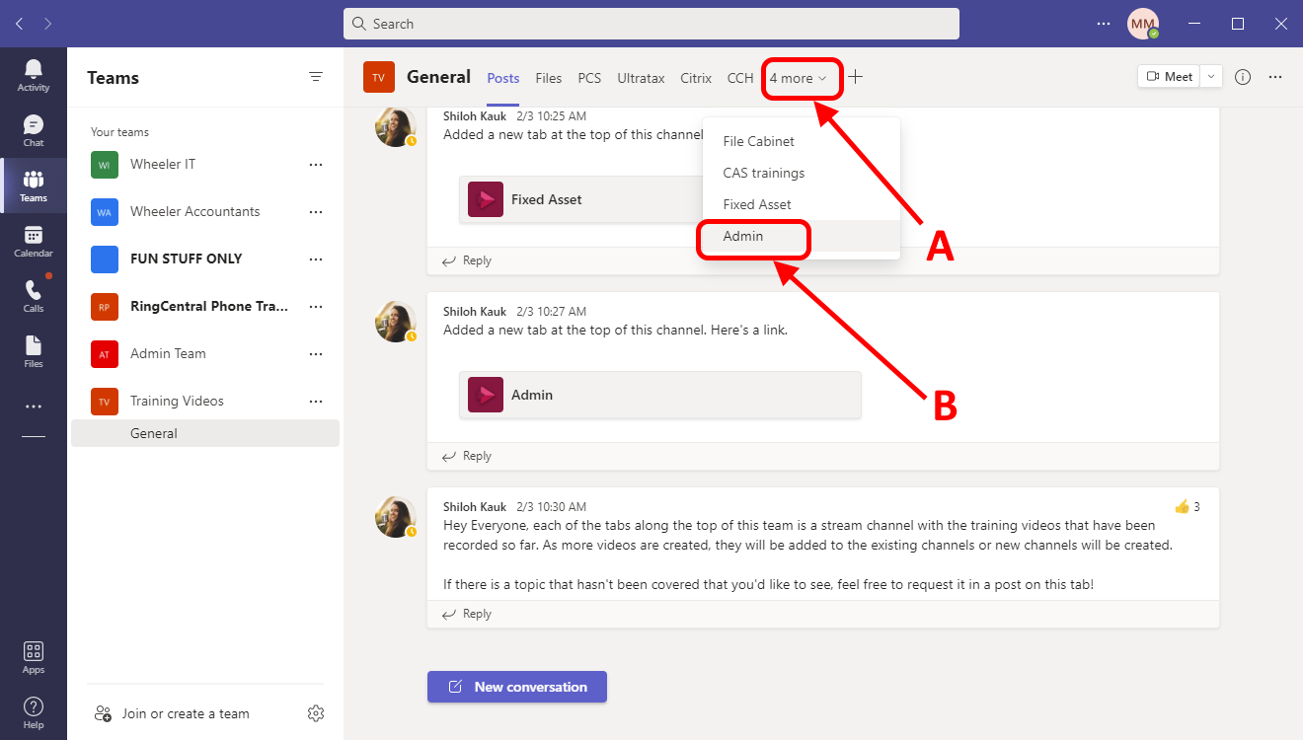This screenshot has height=740, width=1303.
Task: Start a meeting with Meet button
Action: point(1169,77)
